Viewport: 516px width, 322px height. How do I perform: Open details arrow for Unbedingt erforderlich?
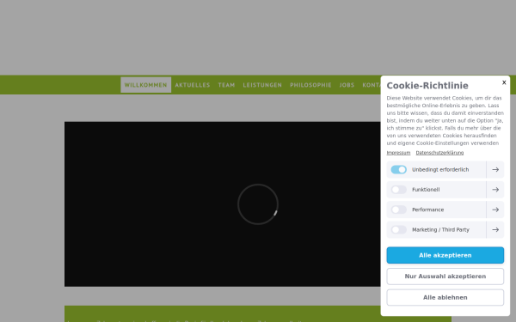click(495, 169)
